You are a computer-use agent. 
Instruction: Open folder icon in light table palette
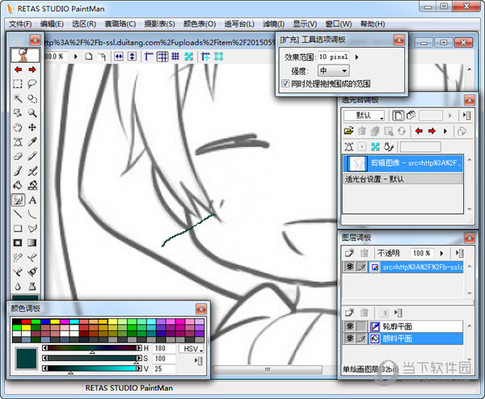(x=348, y=131)
